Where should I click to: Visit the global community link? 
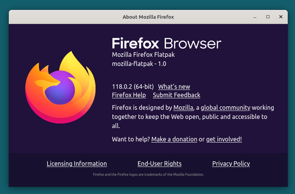[225, 107]
